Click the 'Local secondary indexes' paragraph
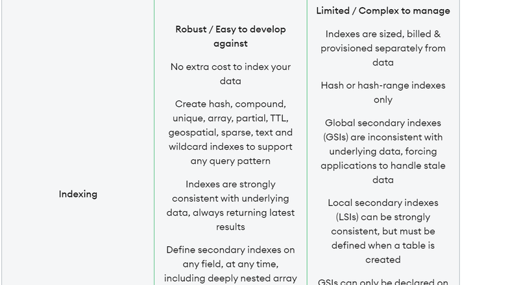 [383, 231]
